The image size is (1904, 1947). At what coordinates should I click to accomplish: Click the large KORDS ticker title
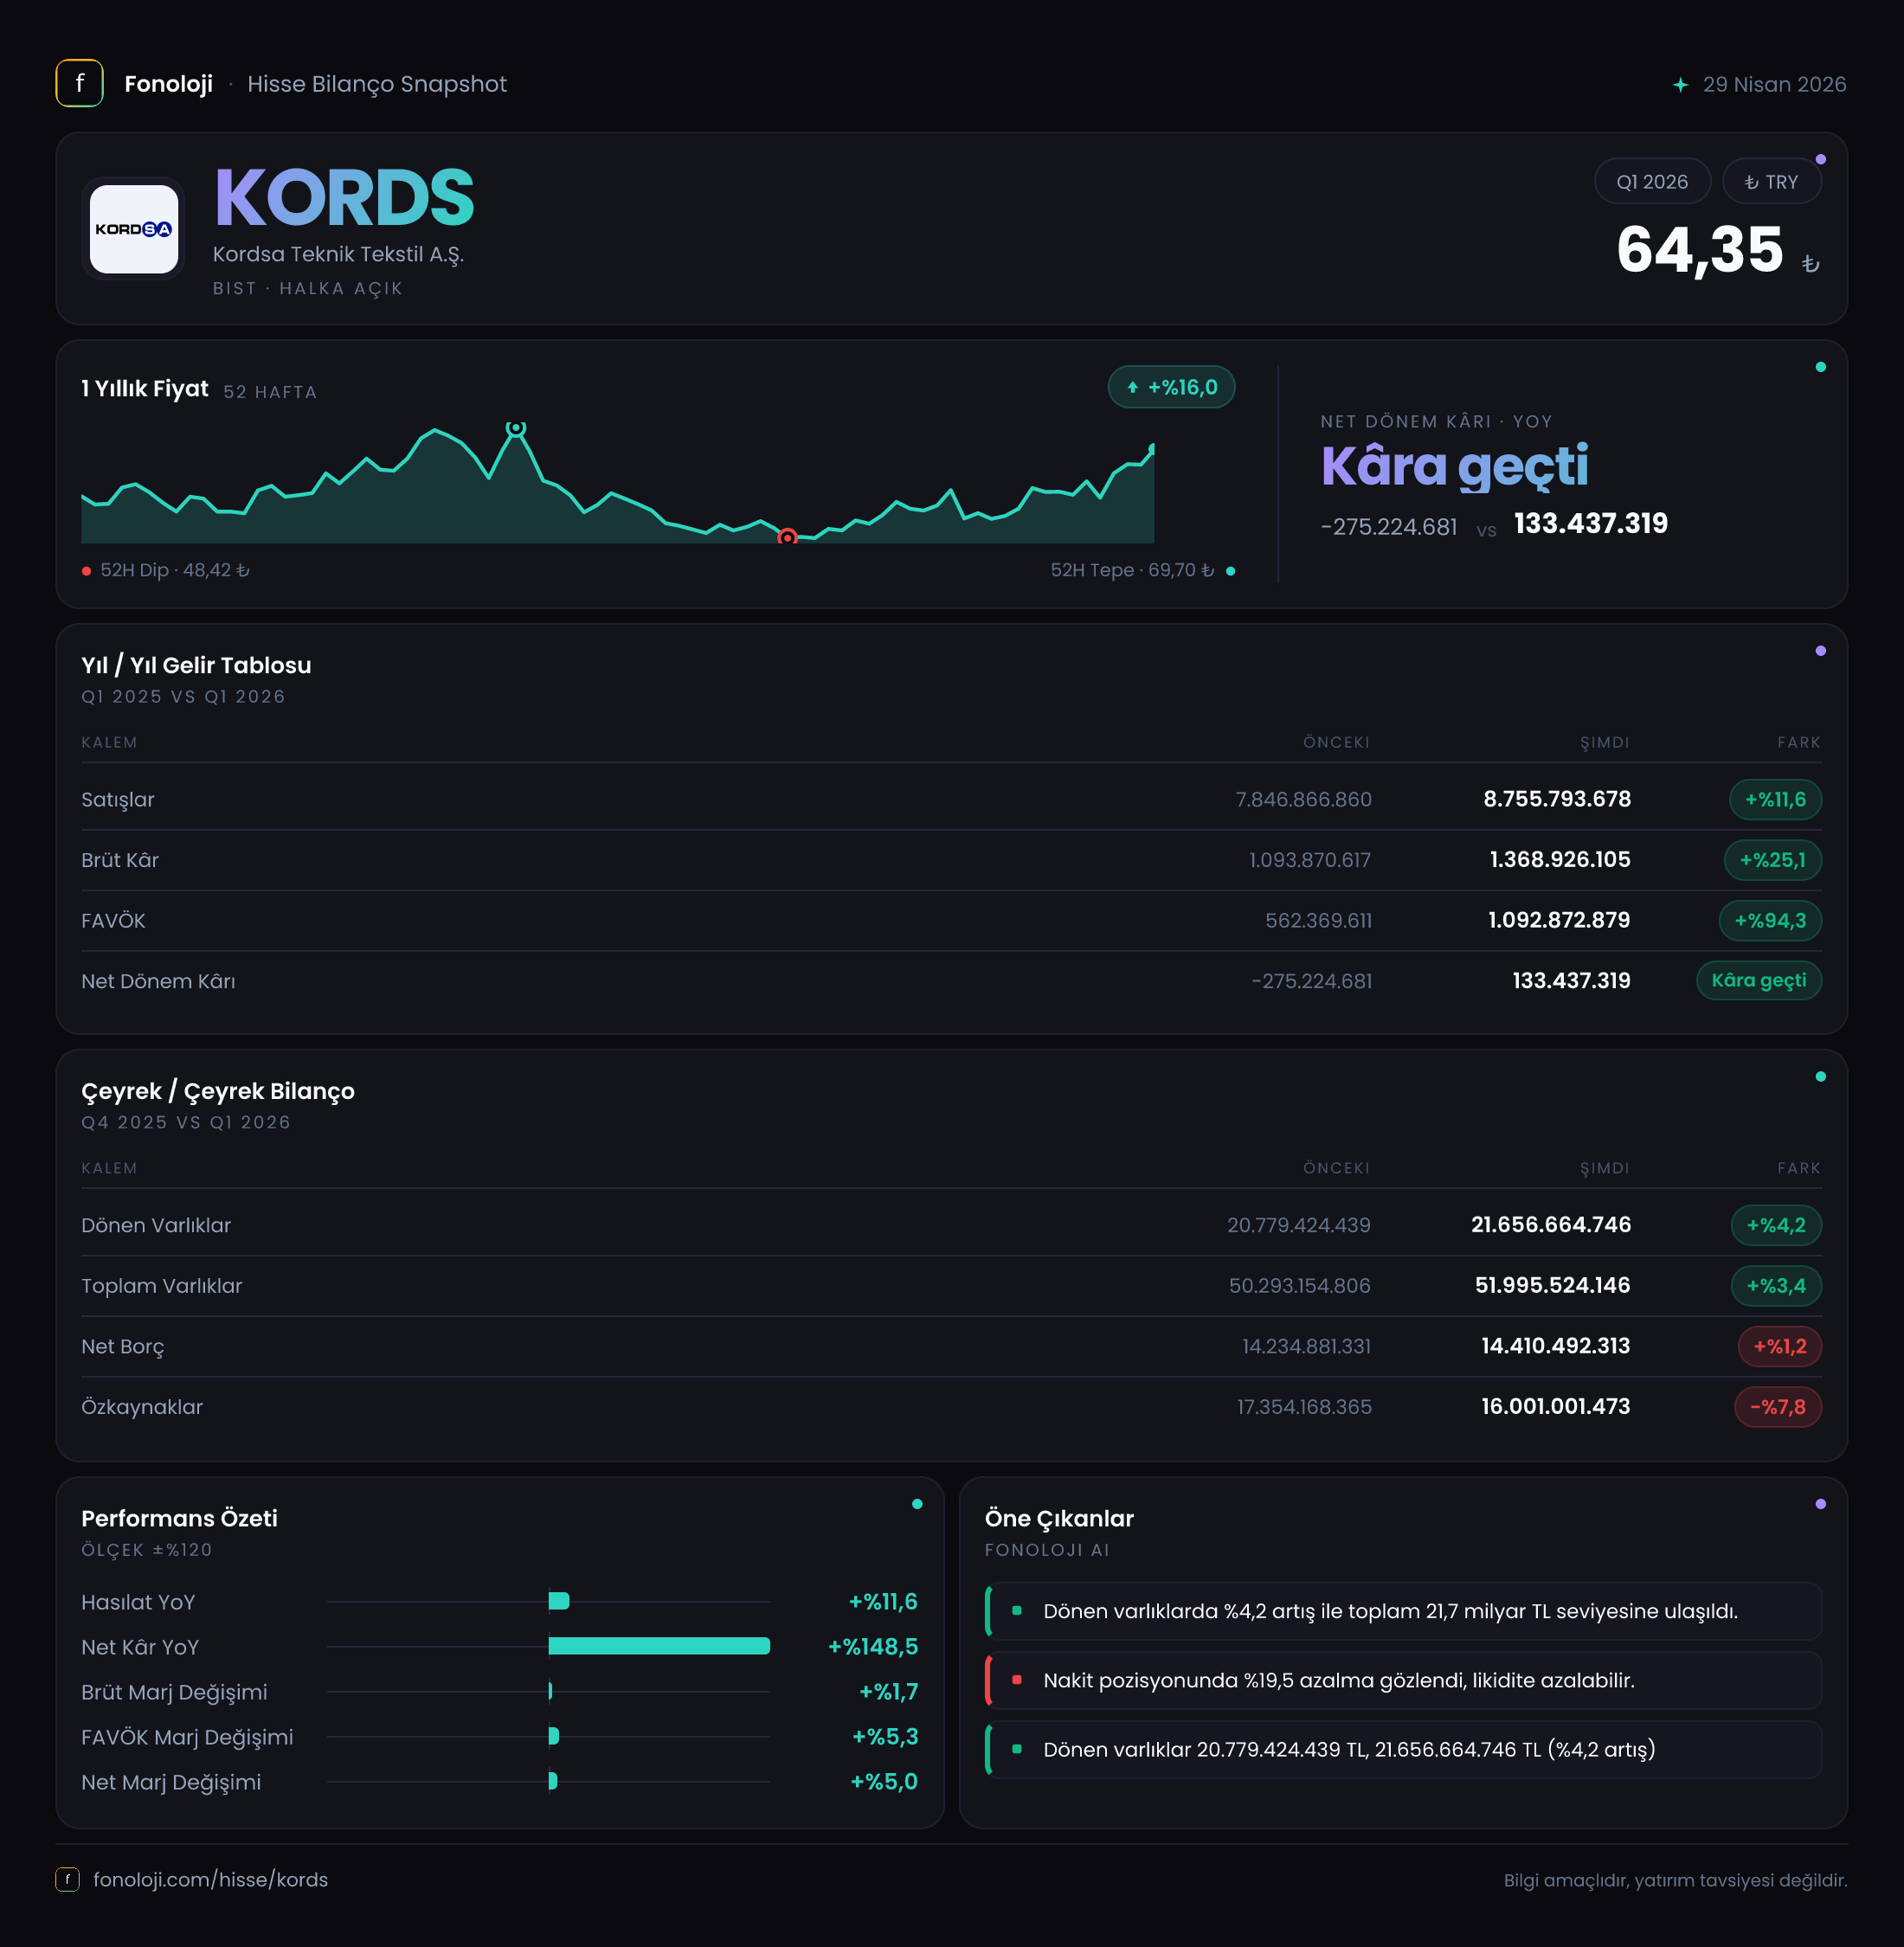point(344,198)
